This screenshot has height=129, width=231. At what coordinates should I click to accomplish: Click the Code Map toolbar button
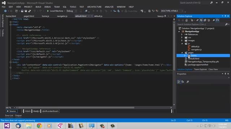[x=131, y=11]
